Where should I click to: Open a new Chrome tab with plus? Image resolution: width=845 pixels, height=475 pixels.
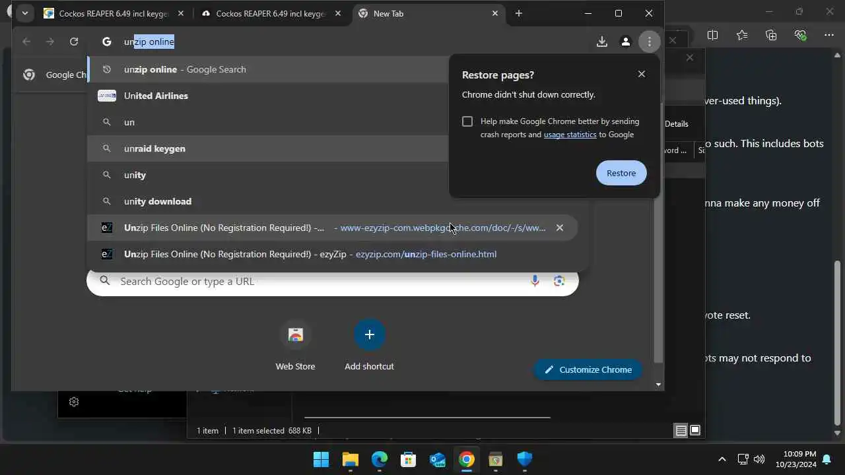(x=519, y=13)
